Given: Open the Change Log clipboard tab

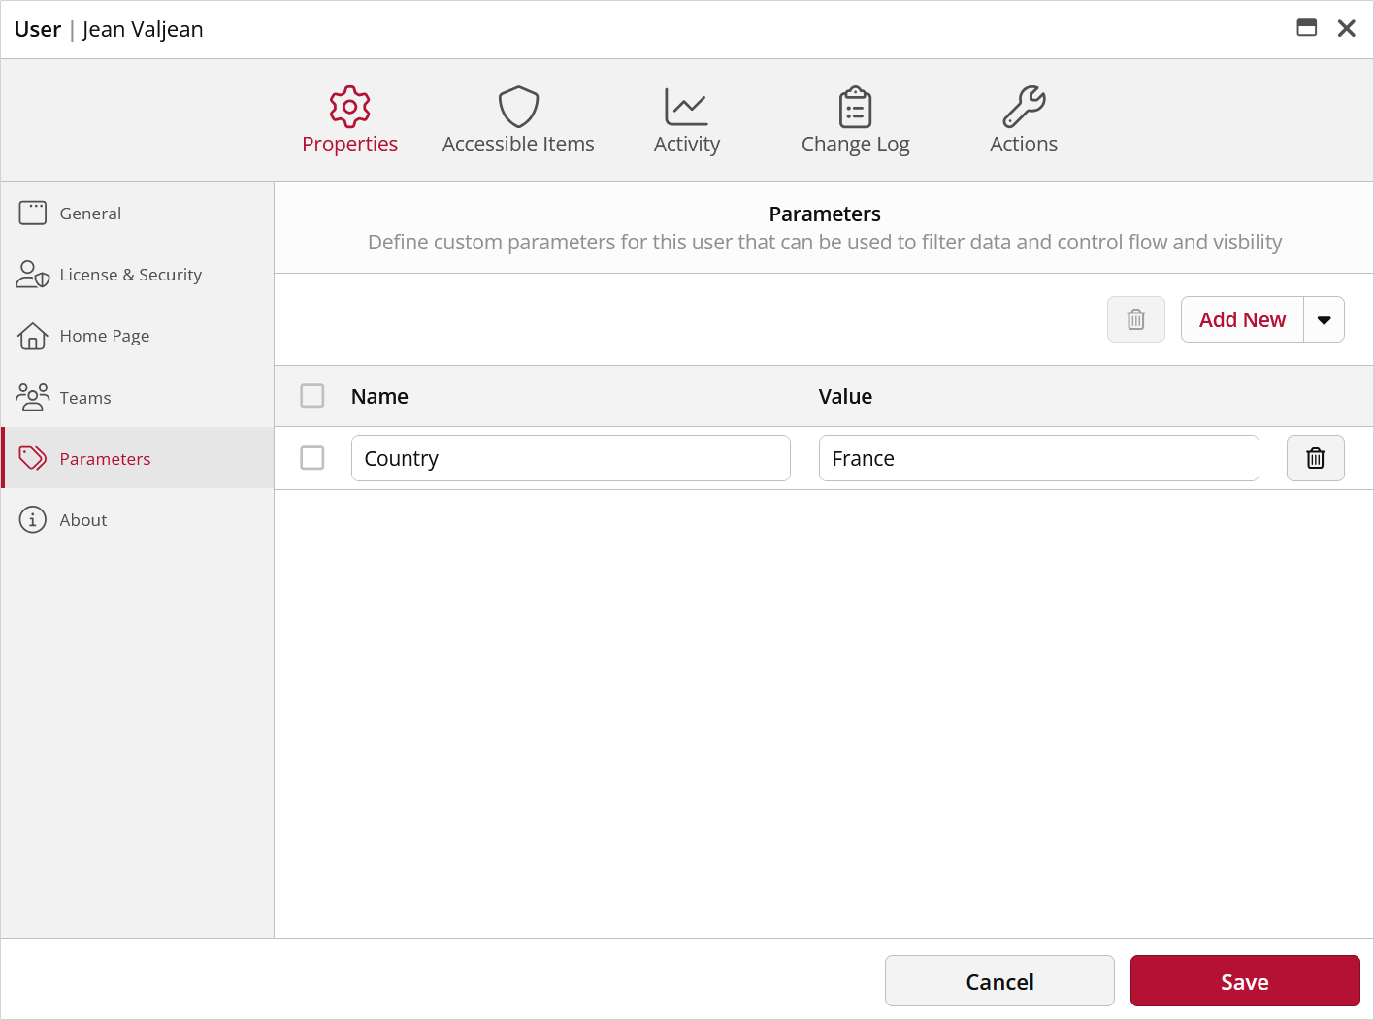Looking at the screenshot, I should 855,121.
